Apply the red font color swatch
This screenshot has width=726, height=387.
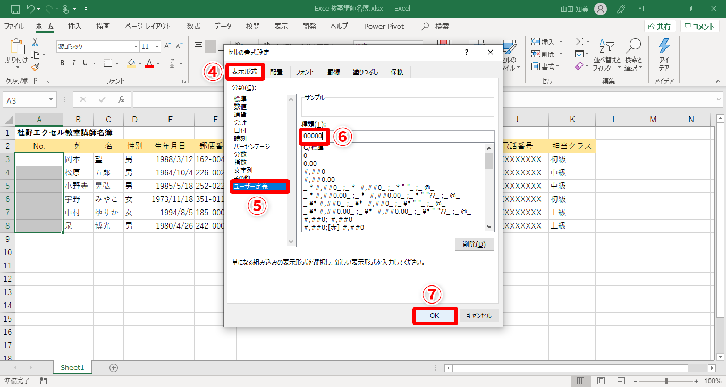[x=149, y=63]
